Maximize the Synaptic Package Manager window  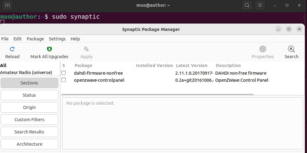pos(289,29)
